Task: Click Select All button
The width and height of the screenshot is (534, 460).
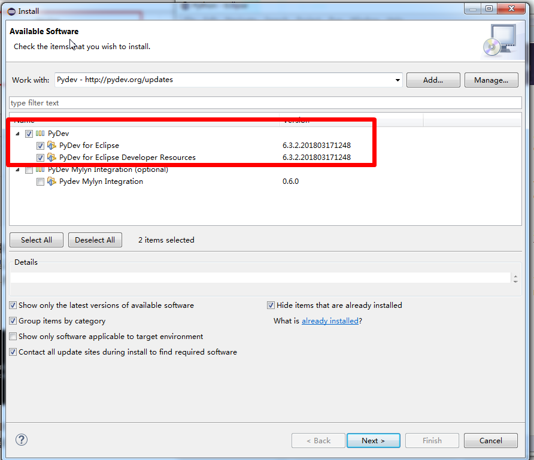Action: (37, 240)
